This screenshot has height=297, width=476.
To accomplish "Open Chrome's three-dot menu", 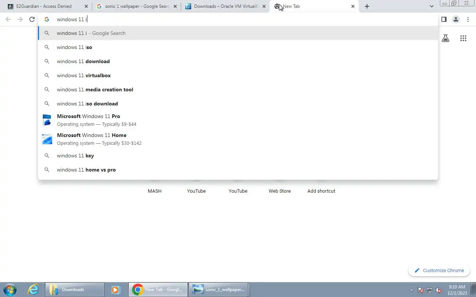I will click(x=468, y=19).
